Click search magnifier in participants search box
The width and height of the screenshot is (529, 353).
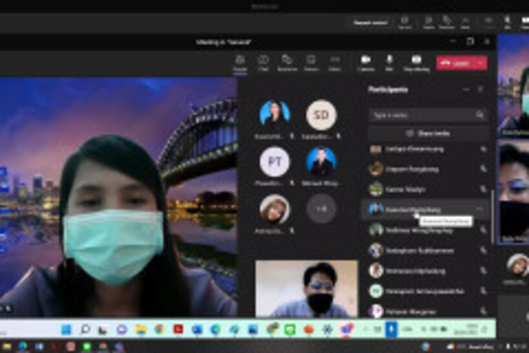pos(479,115)
